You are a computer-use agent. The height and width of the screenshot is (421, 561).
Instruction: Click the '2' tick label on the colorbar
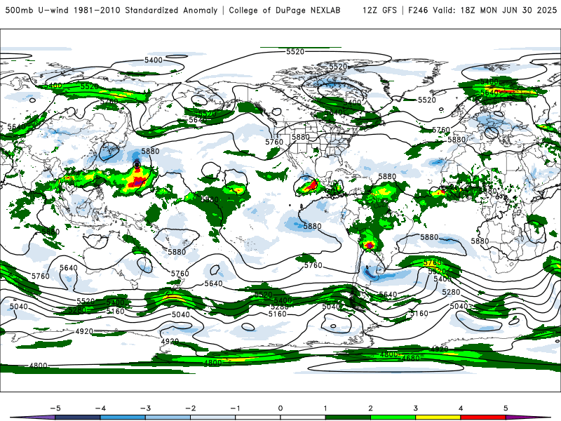pos(370,408)
